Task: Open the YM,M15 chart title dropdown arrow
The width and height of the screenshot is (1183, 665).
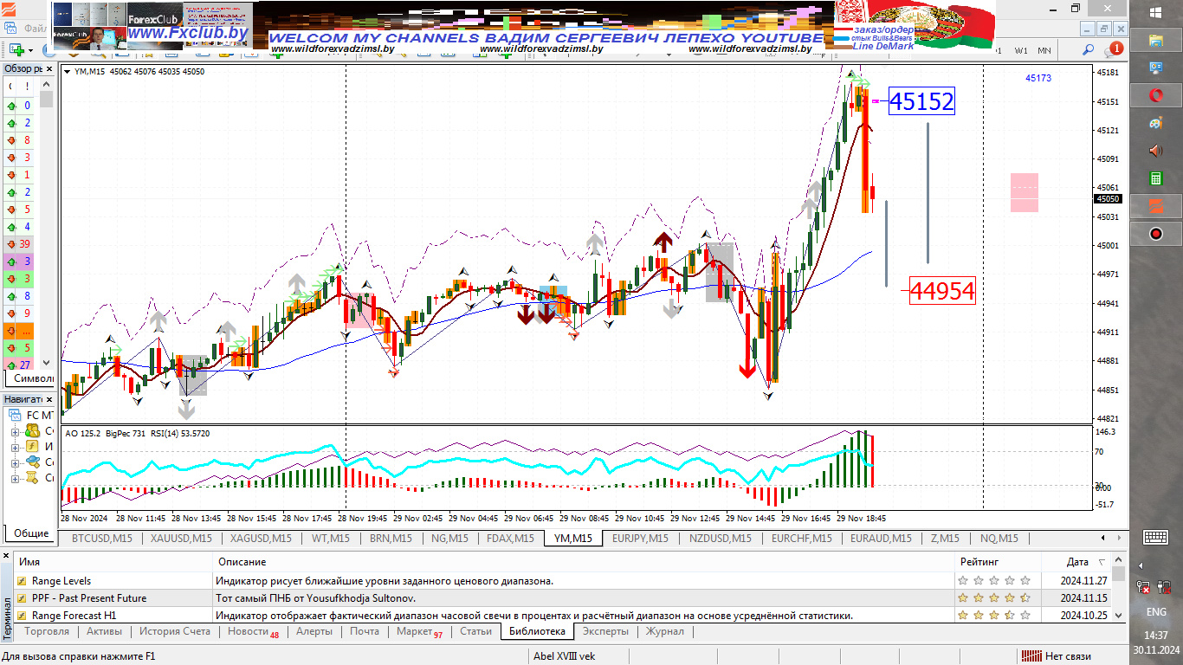Action: pyautogui.click(x=68, y=72)
